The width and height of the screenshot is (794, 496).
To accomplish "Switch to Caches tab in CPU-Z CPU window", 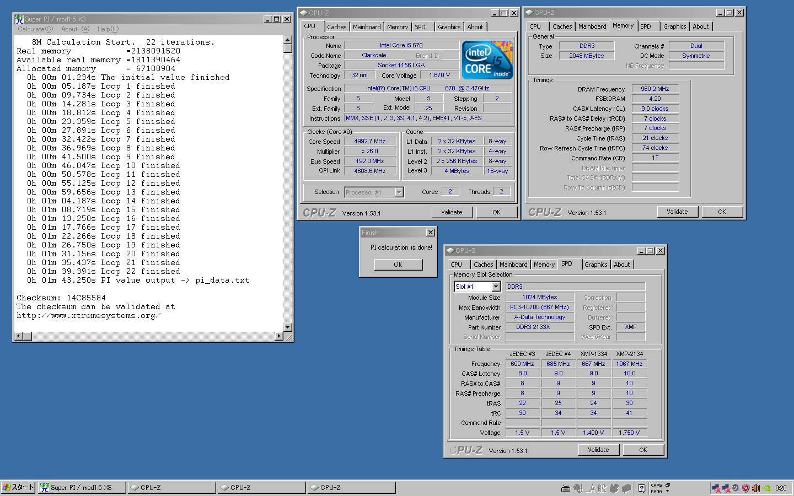I will click(x=336, y=27).
